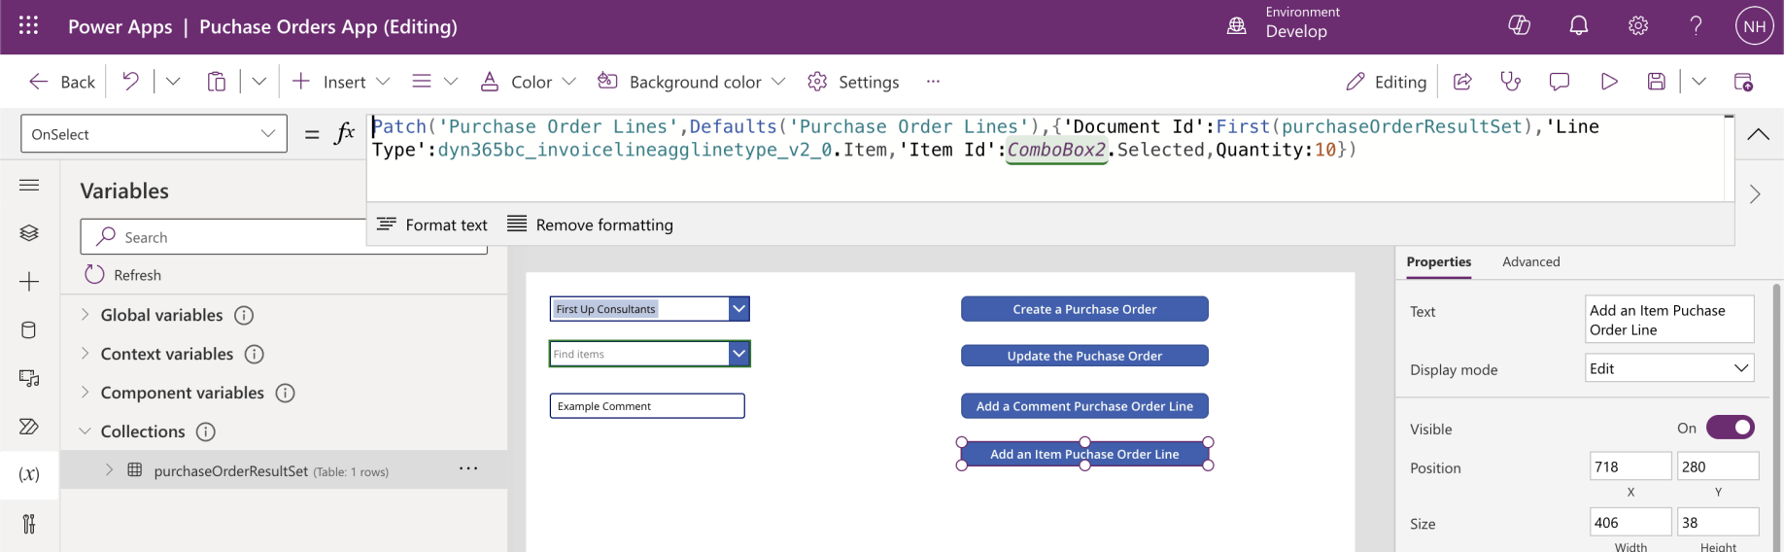This screenshot has width=1784, height=552.
Task: Open the hamburger menu in left rail
Action: pyautogui.click(x=29, y=185)
